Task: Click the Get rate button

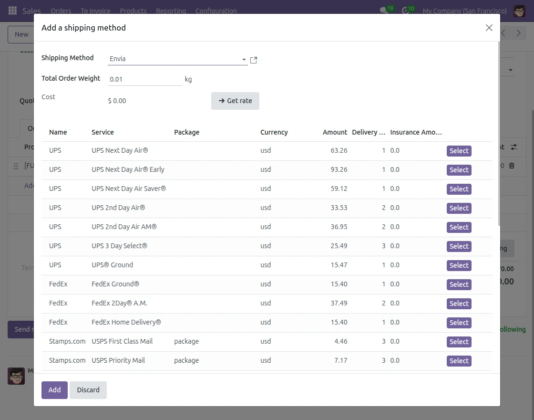Action: pos(235,101)
